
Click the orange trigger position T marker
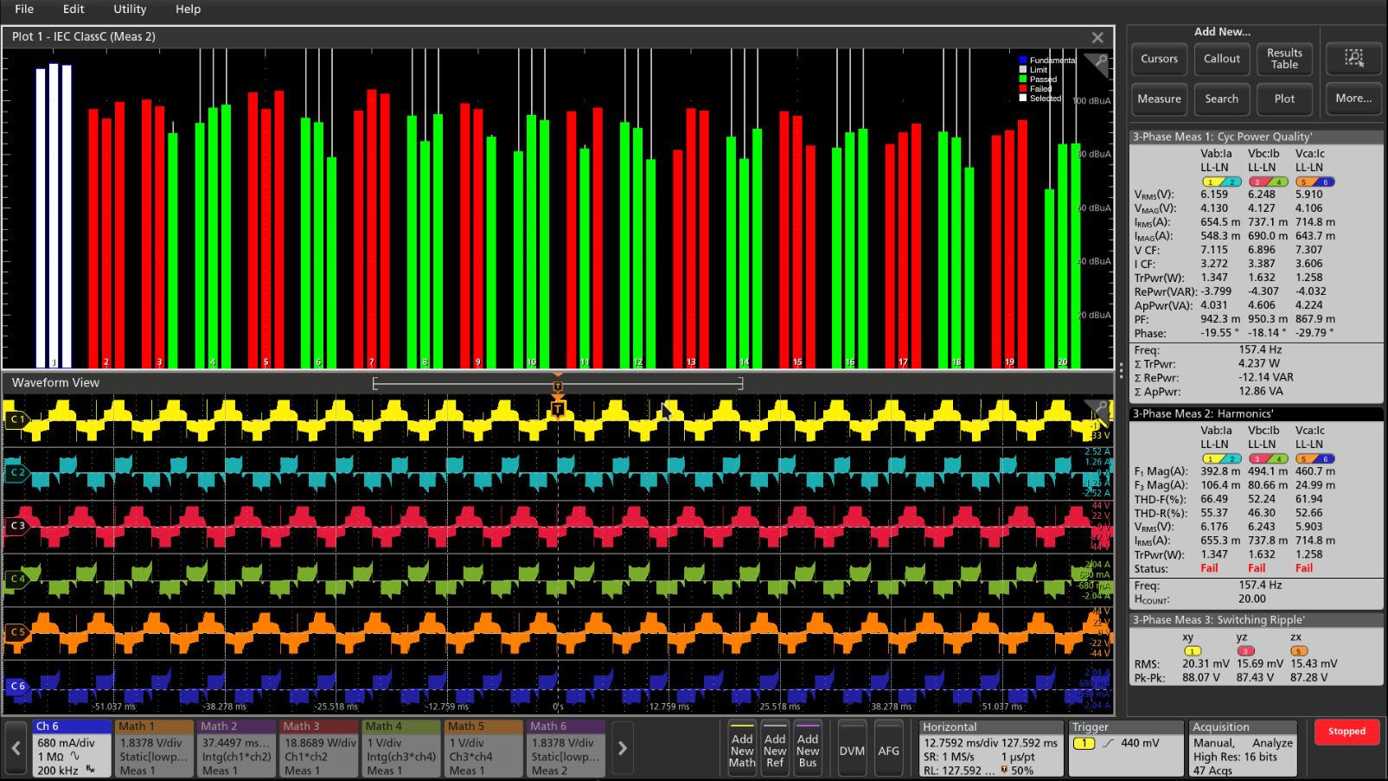(558, 408)
